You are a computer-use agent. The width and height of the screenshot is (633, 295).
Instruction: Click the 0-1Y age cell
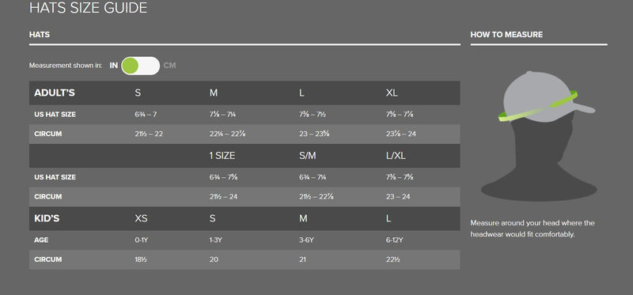click(142, 240)
